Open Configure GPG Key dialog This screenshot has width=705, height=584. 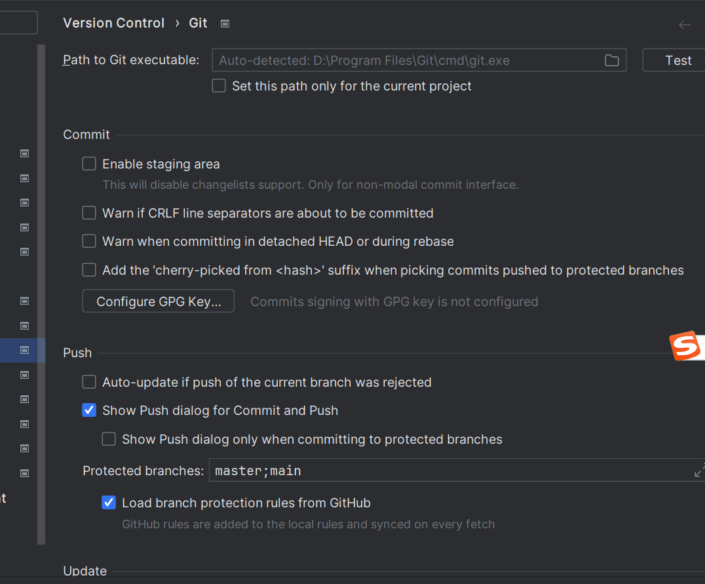(158, 302)
